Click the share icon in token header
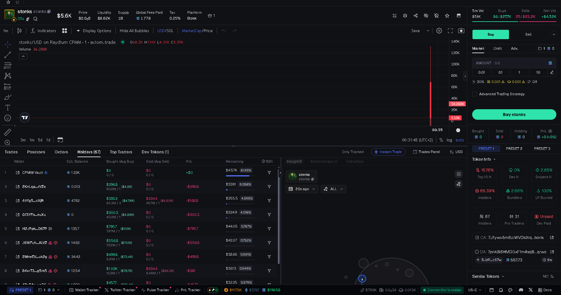 coord(416,15)
